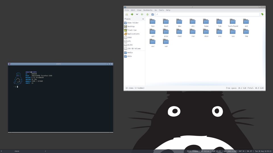Screen dimensions: 273x153
Task: Select the run folder icon
Action: click(193, 31)
